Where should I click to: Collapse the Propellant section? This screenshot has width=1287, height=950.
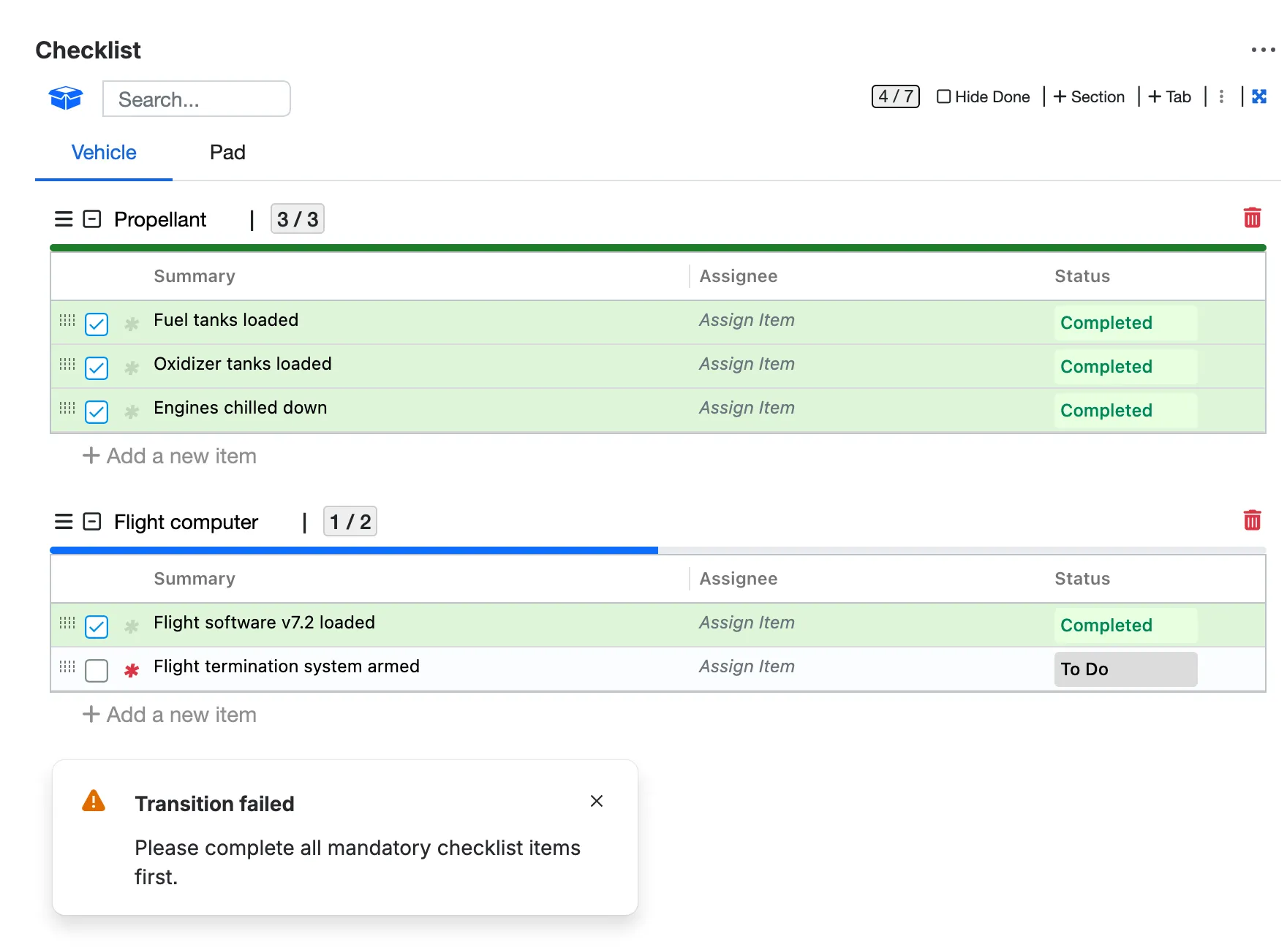(92, 219)
